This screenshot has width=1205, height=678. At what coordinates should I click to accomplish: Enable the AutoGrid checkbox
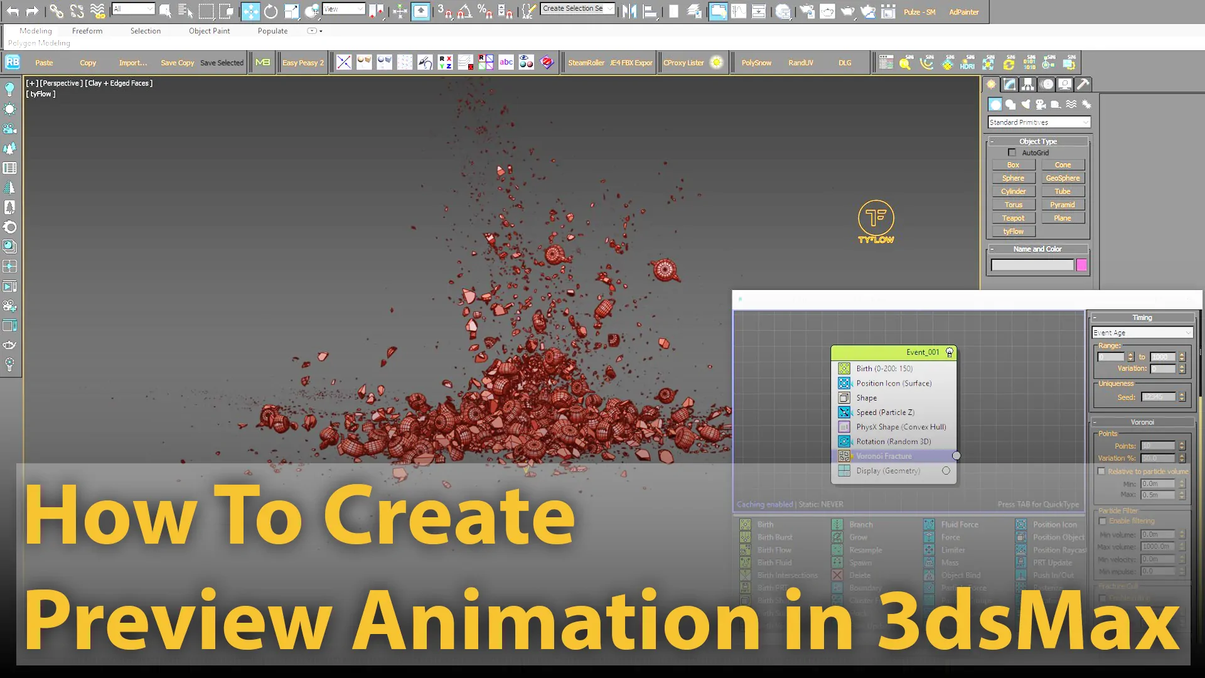click(x=1012, y=153)
